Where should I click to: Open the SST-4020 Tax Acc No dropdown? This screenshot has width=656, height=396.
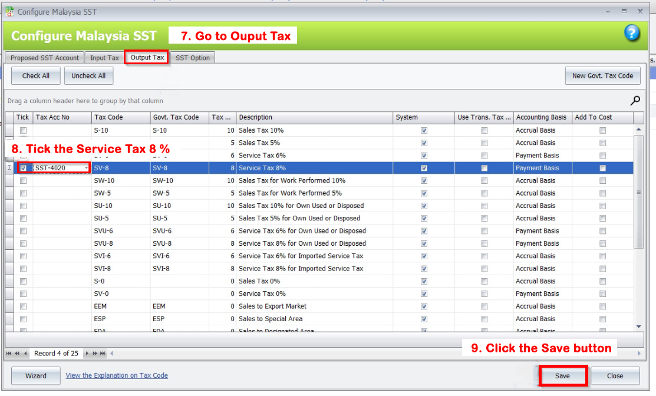[x=87, y=169]
